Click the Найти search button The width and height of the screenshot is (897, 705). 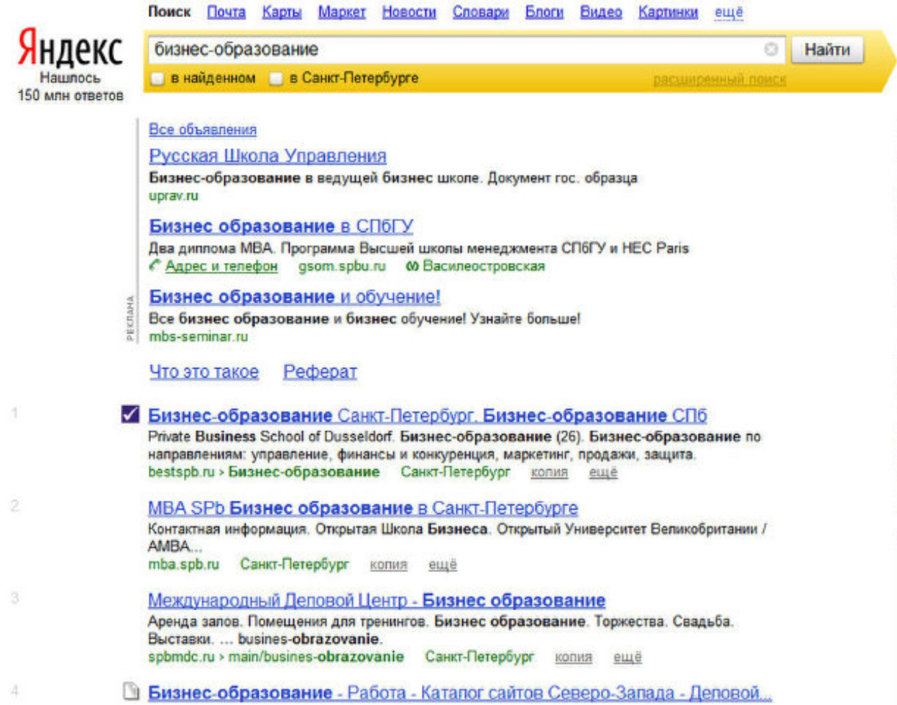[x=827, y=50]
